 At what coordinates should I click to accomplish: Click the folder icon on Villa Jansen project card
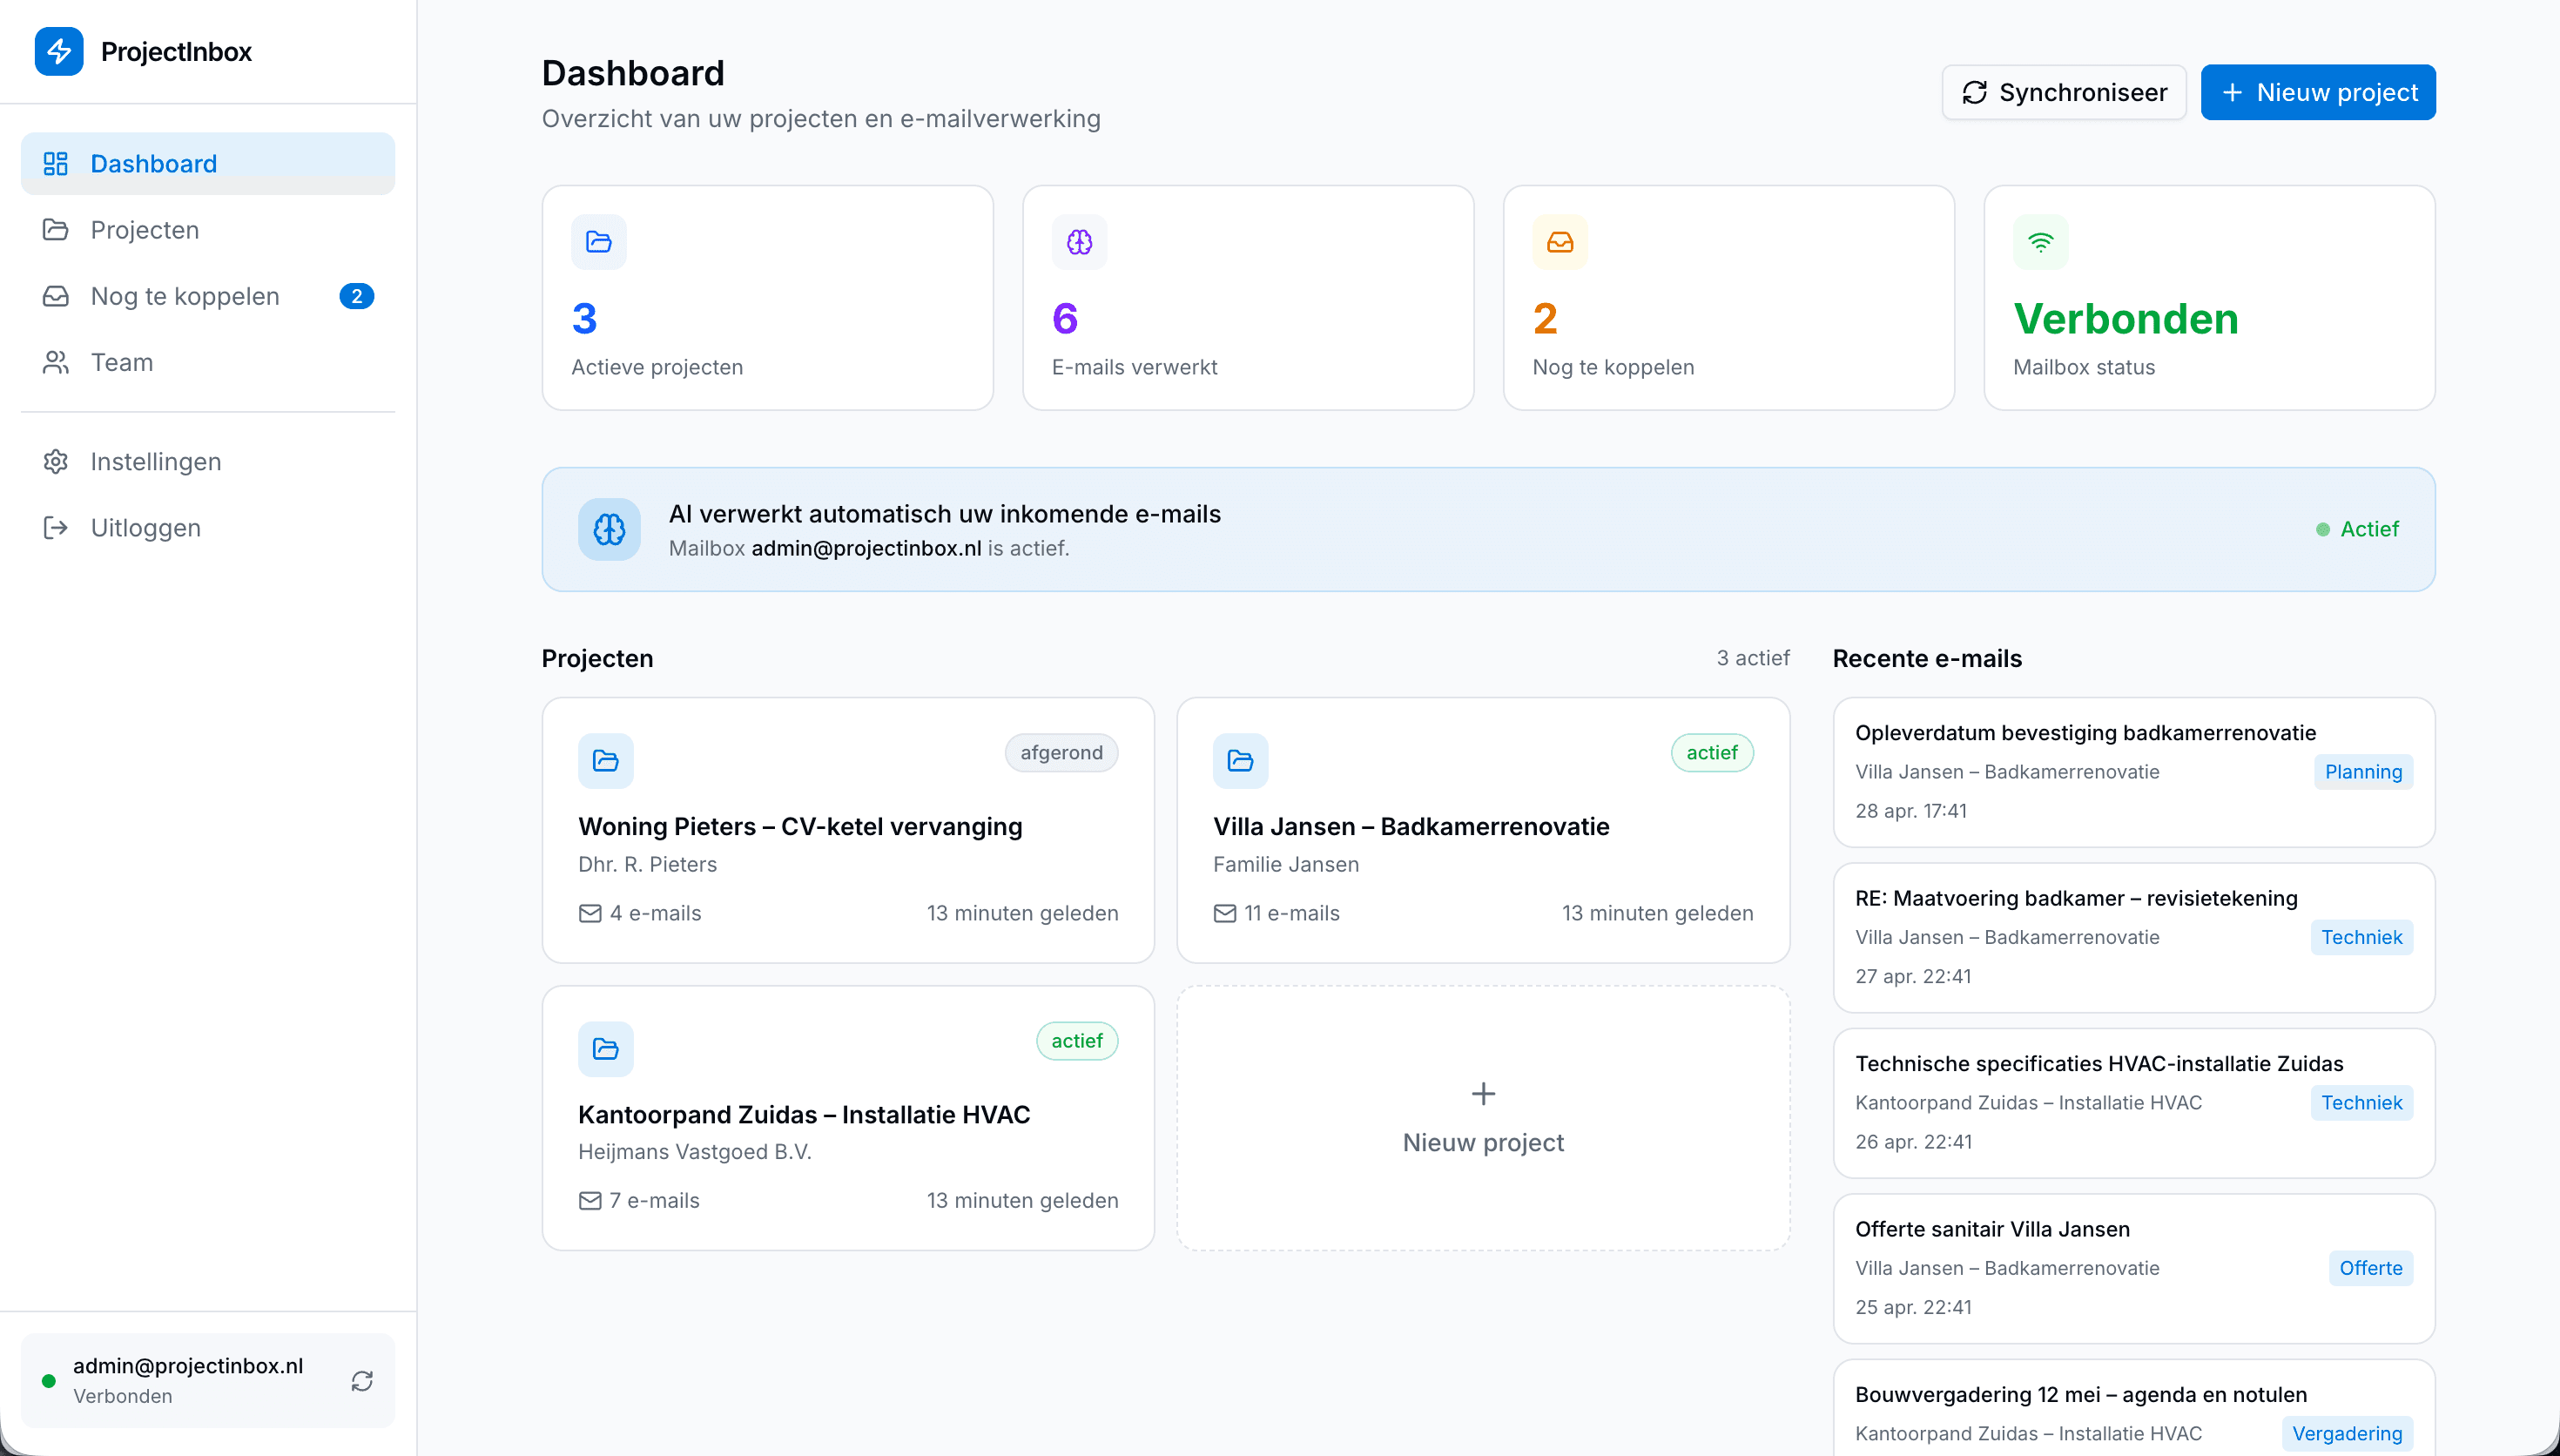point(1240,760)
